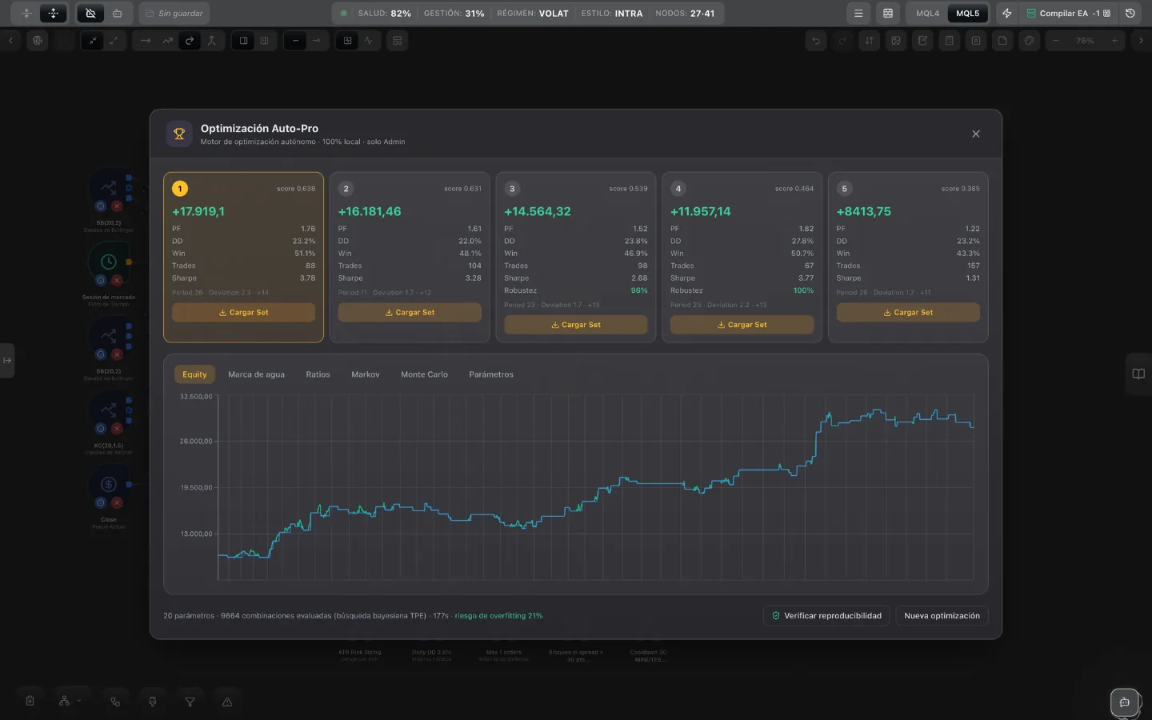This screenshot has width=1152, height=720.
Task: Open the history clock icon
Action: [x=1130, y=14]
